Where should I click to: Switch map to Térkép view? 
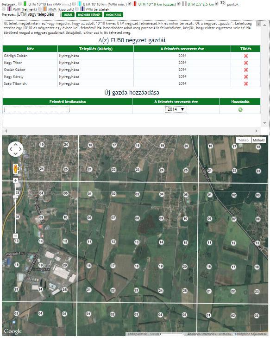243,140
